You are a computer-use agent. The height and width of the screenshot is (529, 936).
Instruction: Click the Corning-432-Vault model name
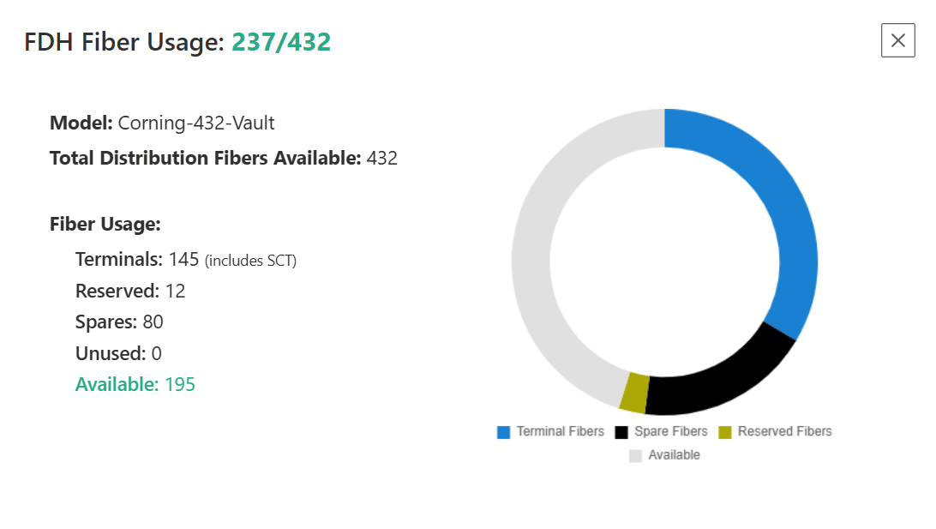195,123
